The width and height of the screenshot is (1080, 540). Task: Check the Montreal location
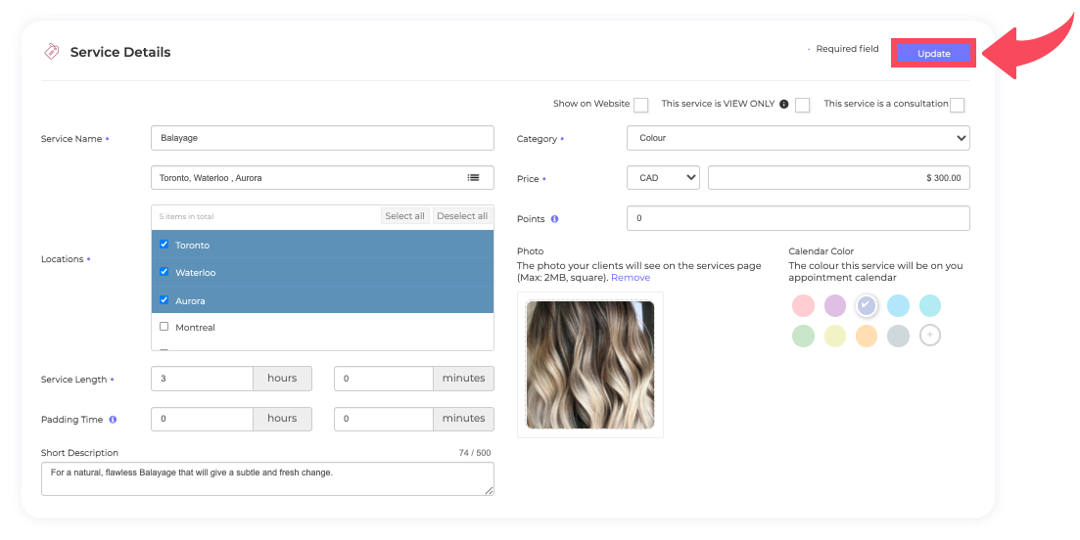(164, 326)
